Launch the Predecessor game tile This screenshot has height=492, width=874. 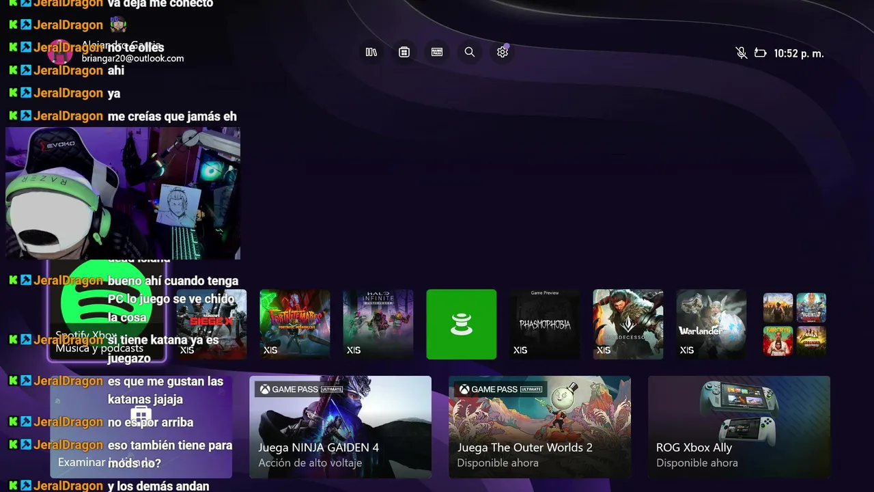click(x=628, y=324)
